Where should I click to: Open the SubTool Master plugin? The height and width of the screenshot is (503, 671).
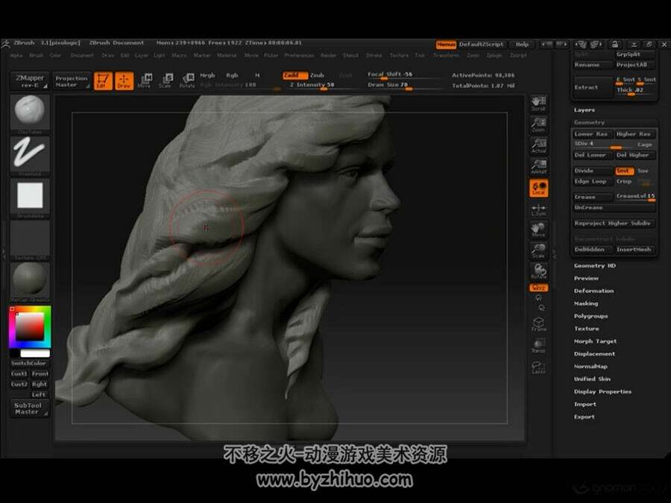pos(28,408)
